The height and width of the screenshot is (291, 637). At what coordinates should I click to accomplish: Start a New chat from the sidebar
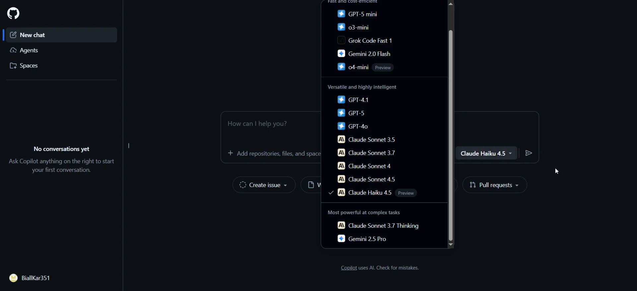(x=61, y=35)
